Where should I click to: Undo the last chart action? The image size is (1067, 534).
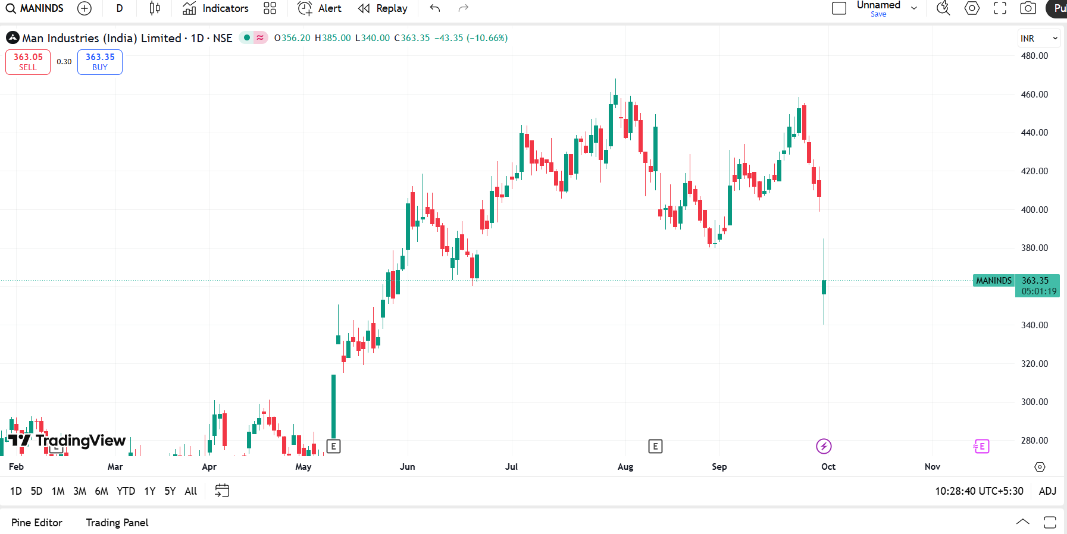(x=435, y=8)
